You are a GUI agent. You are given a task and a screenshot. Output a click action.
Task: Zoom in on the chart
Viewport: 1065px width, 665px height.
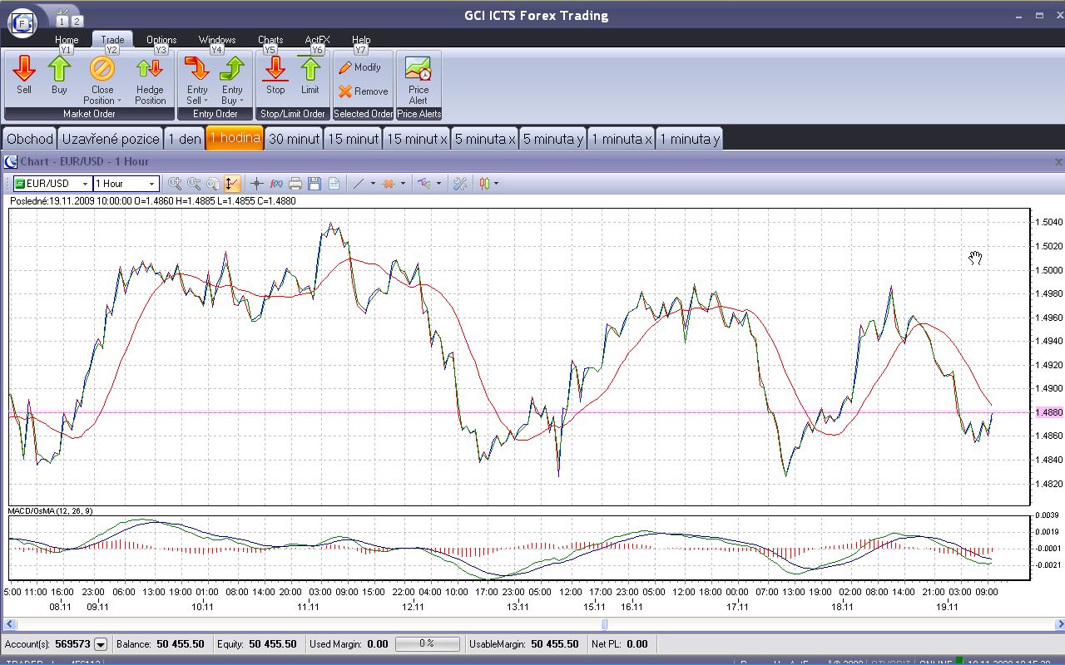click(x=175, y=184)
